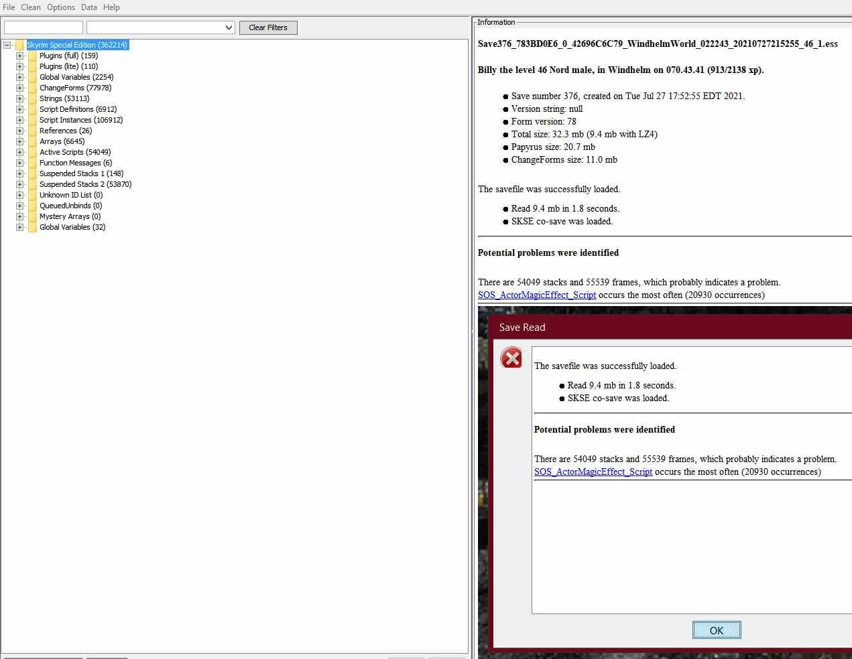Expand the Plugins (lite) (110) node
Viewport: 852px width, 659px height.
[19, 66]
